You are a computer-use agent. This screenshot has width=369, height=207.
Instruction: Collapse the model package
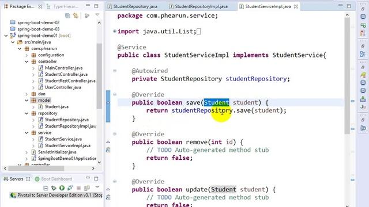point(27,101)
